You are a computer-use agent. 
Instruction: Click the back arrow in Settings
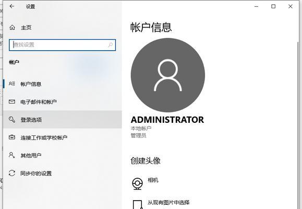click(12, 6)
